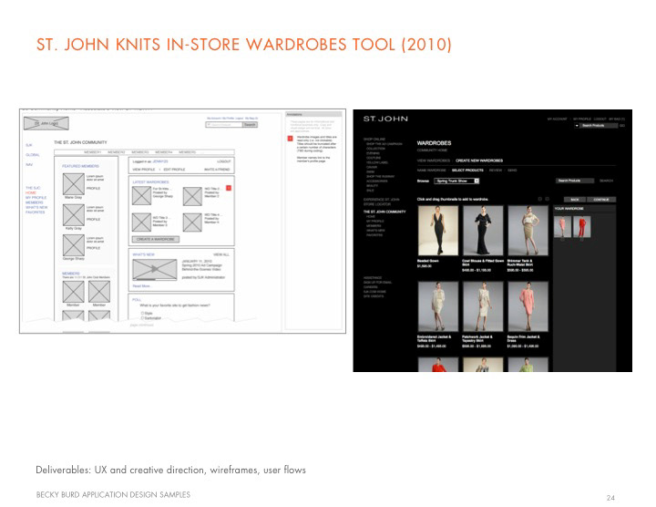Select the REVIEW step
Image resolution: width=656 pixels, height=507 pixels.
(x=496, y=171)
